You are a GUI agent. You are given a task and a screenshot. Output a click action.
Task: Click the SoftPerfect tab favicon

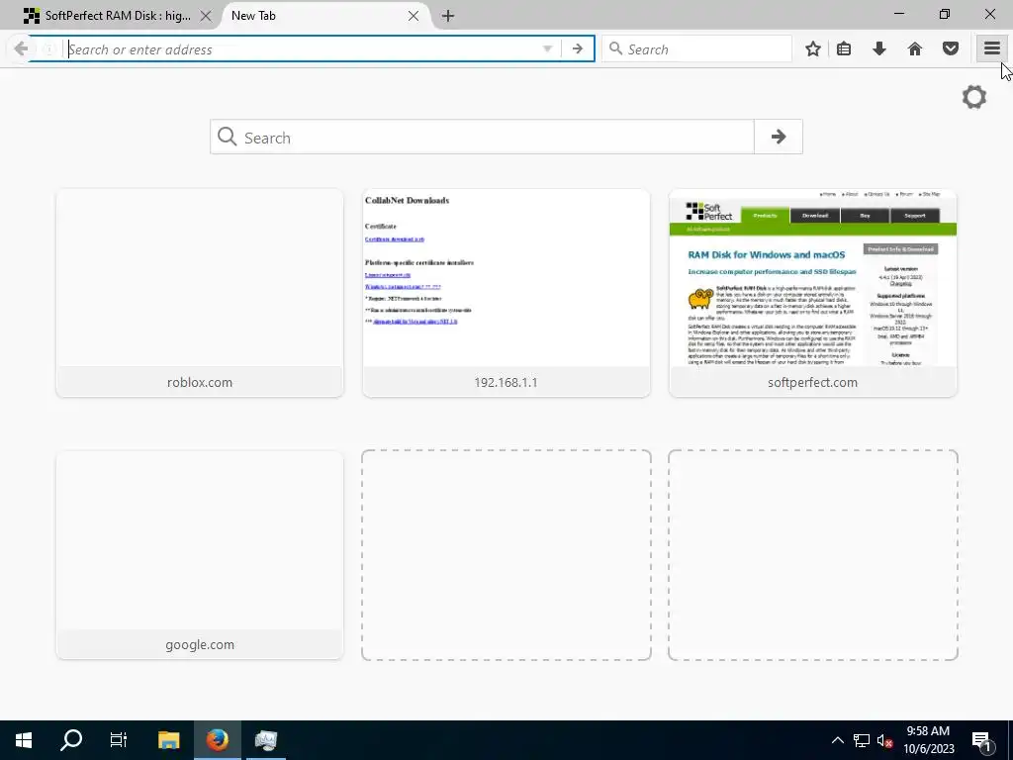pos(31,16)
